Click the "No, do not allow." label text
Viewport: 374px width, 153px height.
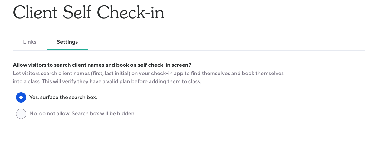[x=49, y=114]
